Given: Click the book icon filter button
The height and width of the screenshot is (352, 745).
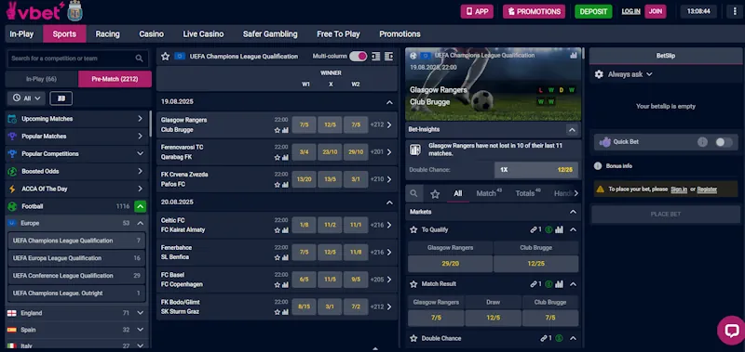Looking at the screenshot, I should [61, 98].
